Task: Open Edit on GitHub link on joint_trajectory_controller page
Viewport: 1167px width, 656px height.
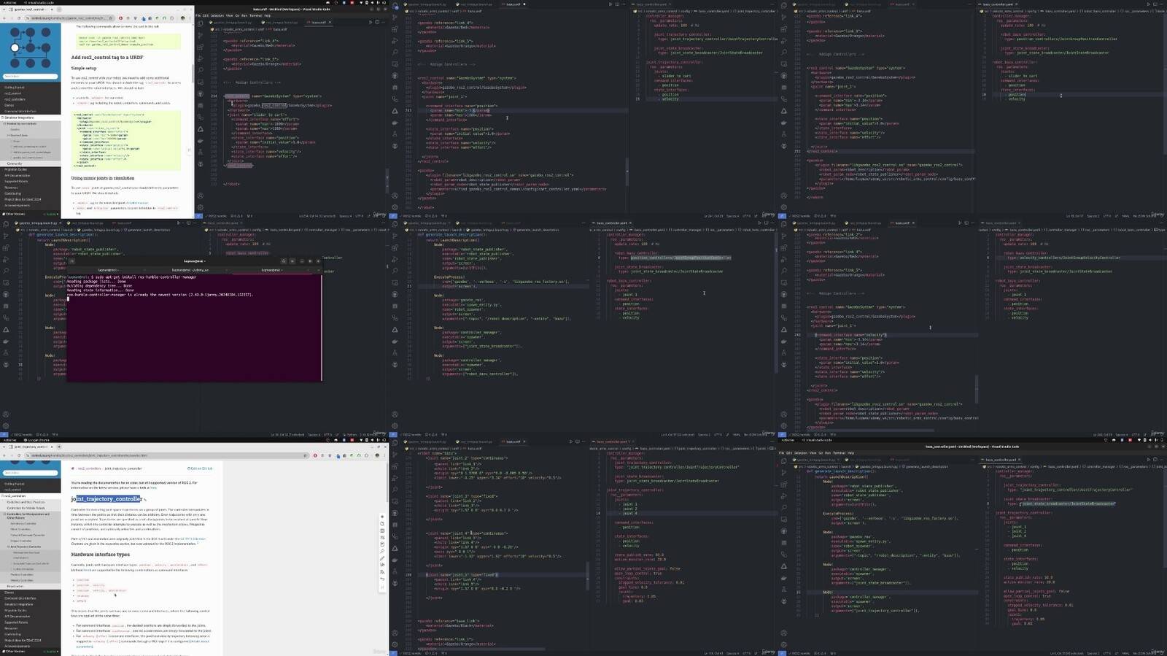Action: click(x=200, y=468)
